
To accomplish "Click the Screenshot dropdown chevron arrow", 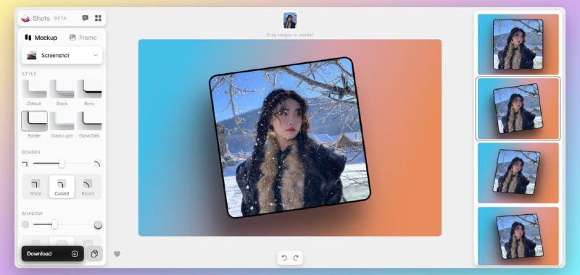I will tap(96, 56).
